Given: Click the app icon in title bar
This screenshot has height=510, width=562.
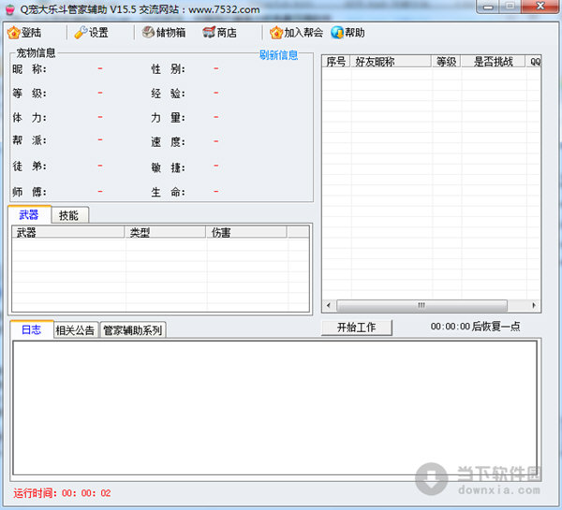Looking at the screenshot, I should coord(10,9).
